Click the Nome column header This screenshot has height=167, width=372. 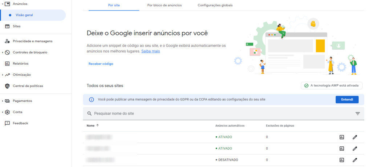click(x=90, y=126)
